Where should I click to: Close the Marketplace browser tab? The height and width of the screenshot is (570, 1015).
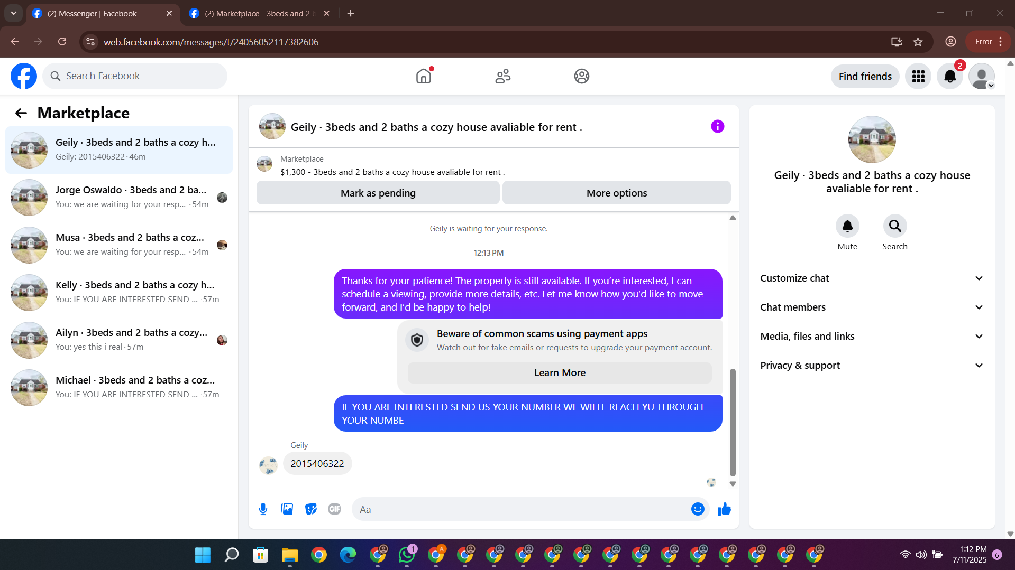(x=326, y=13)
